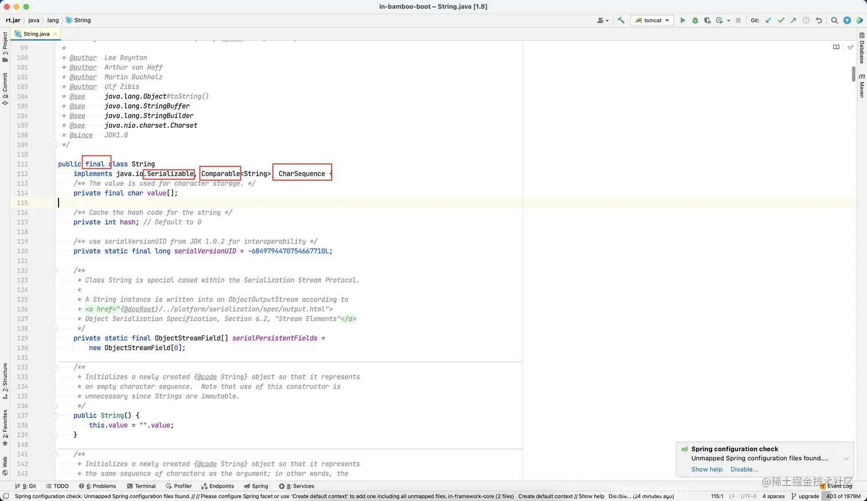Open the Commit tool window stripe
The image size is (867, 501).
5,89
